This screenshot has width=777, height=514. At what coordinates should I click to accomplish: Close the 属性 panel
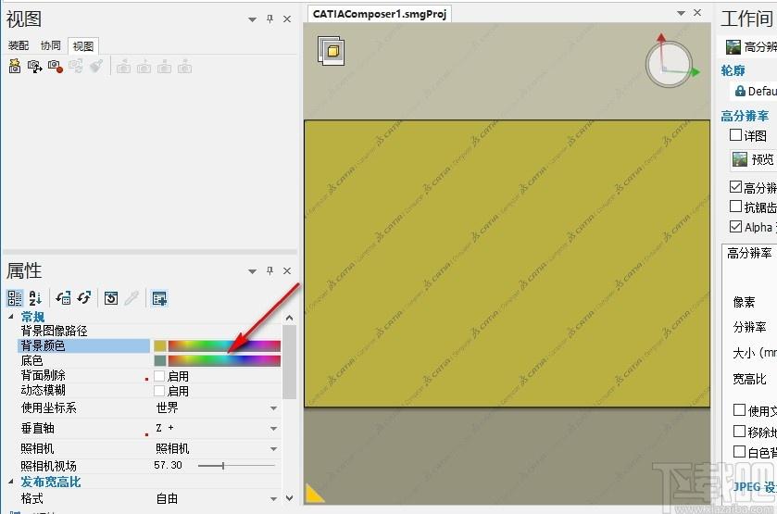coord(287,270)
